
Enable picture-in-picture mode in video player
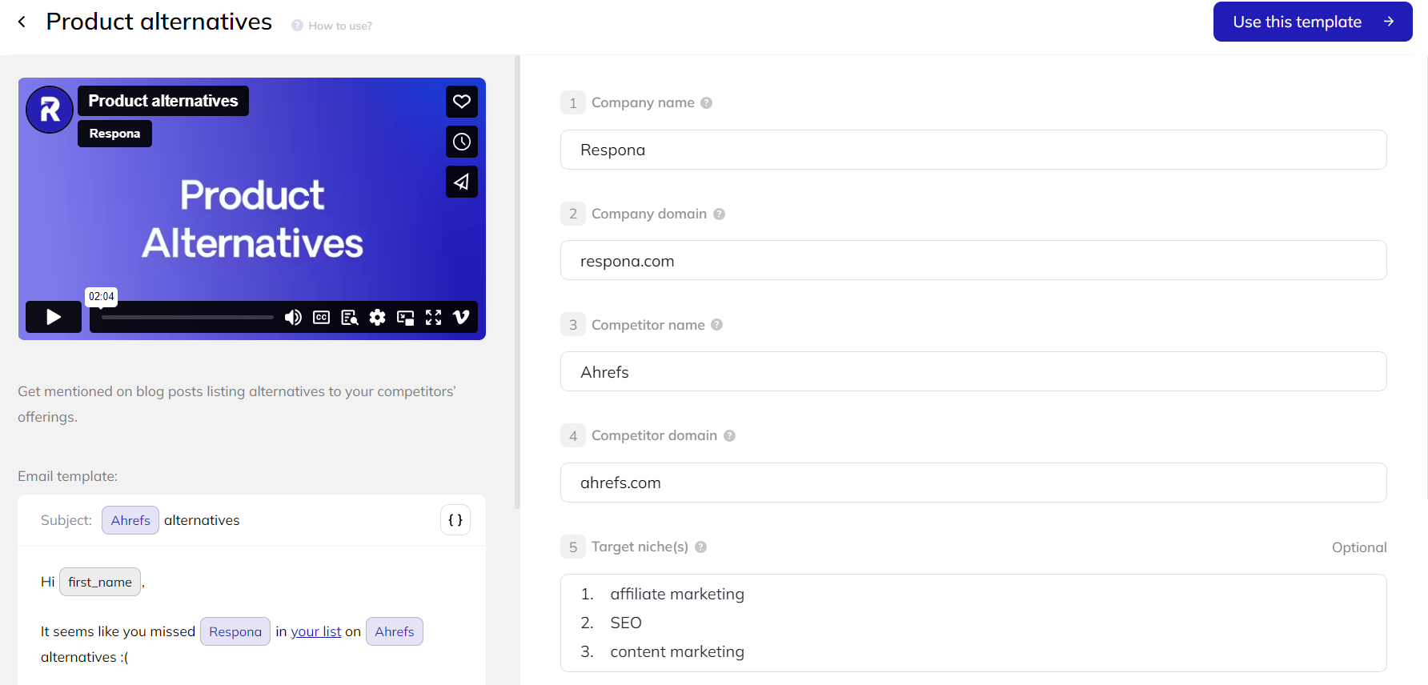click(406, 318)
